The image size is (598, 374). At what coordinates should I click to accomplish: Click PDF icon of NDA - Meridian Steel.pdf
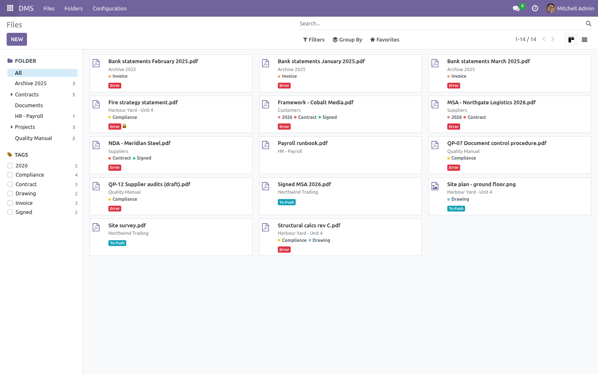pos(96,145)
